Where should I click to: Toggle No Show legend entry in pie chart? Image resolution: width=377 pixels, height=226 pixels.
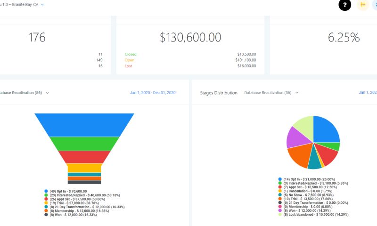(x=307, y=194)
